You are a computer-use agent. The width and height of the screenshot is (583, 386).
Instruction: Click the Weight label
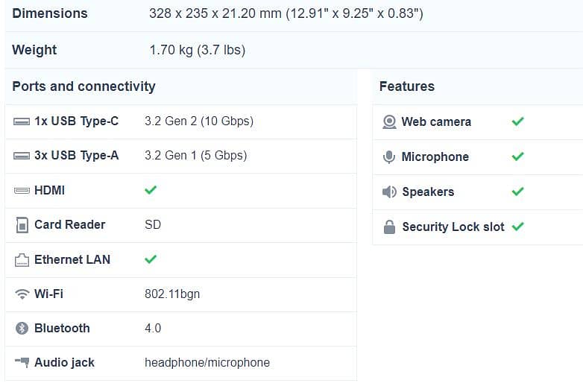click(x=34, y=50)
